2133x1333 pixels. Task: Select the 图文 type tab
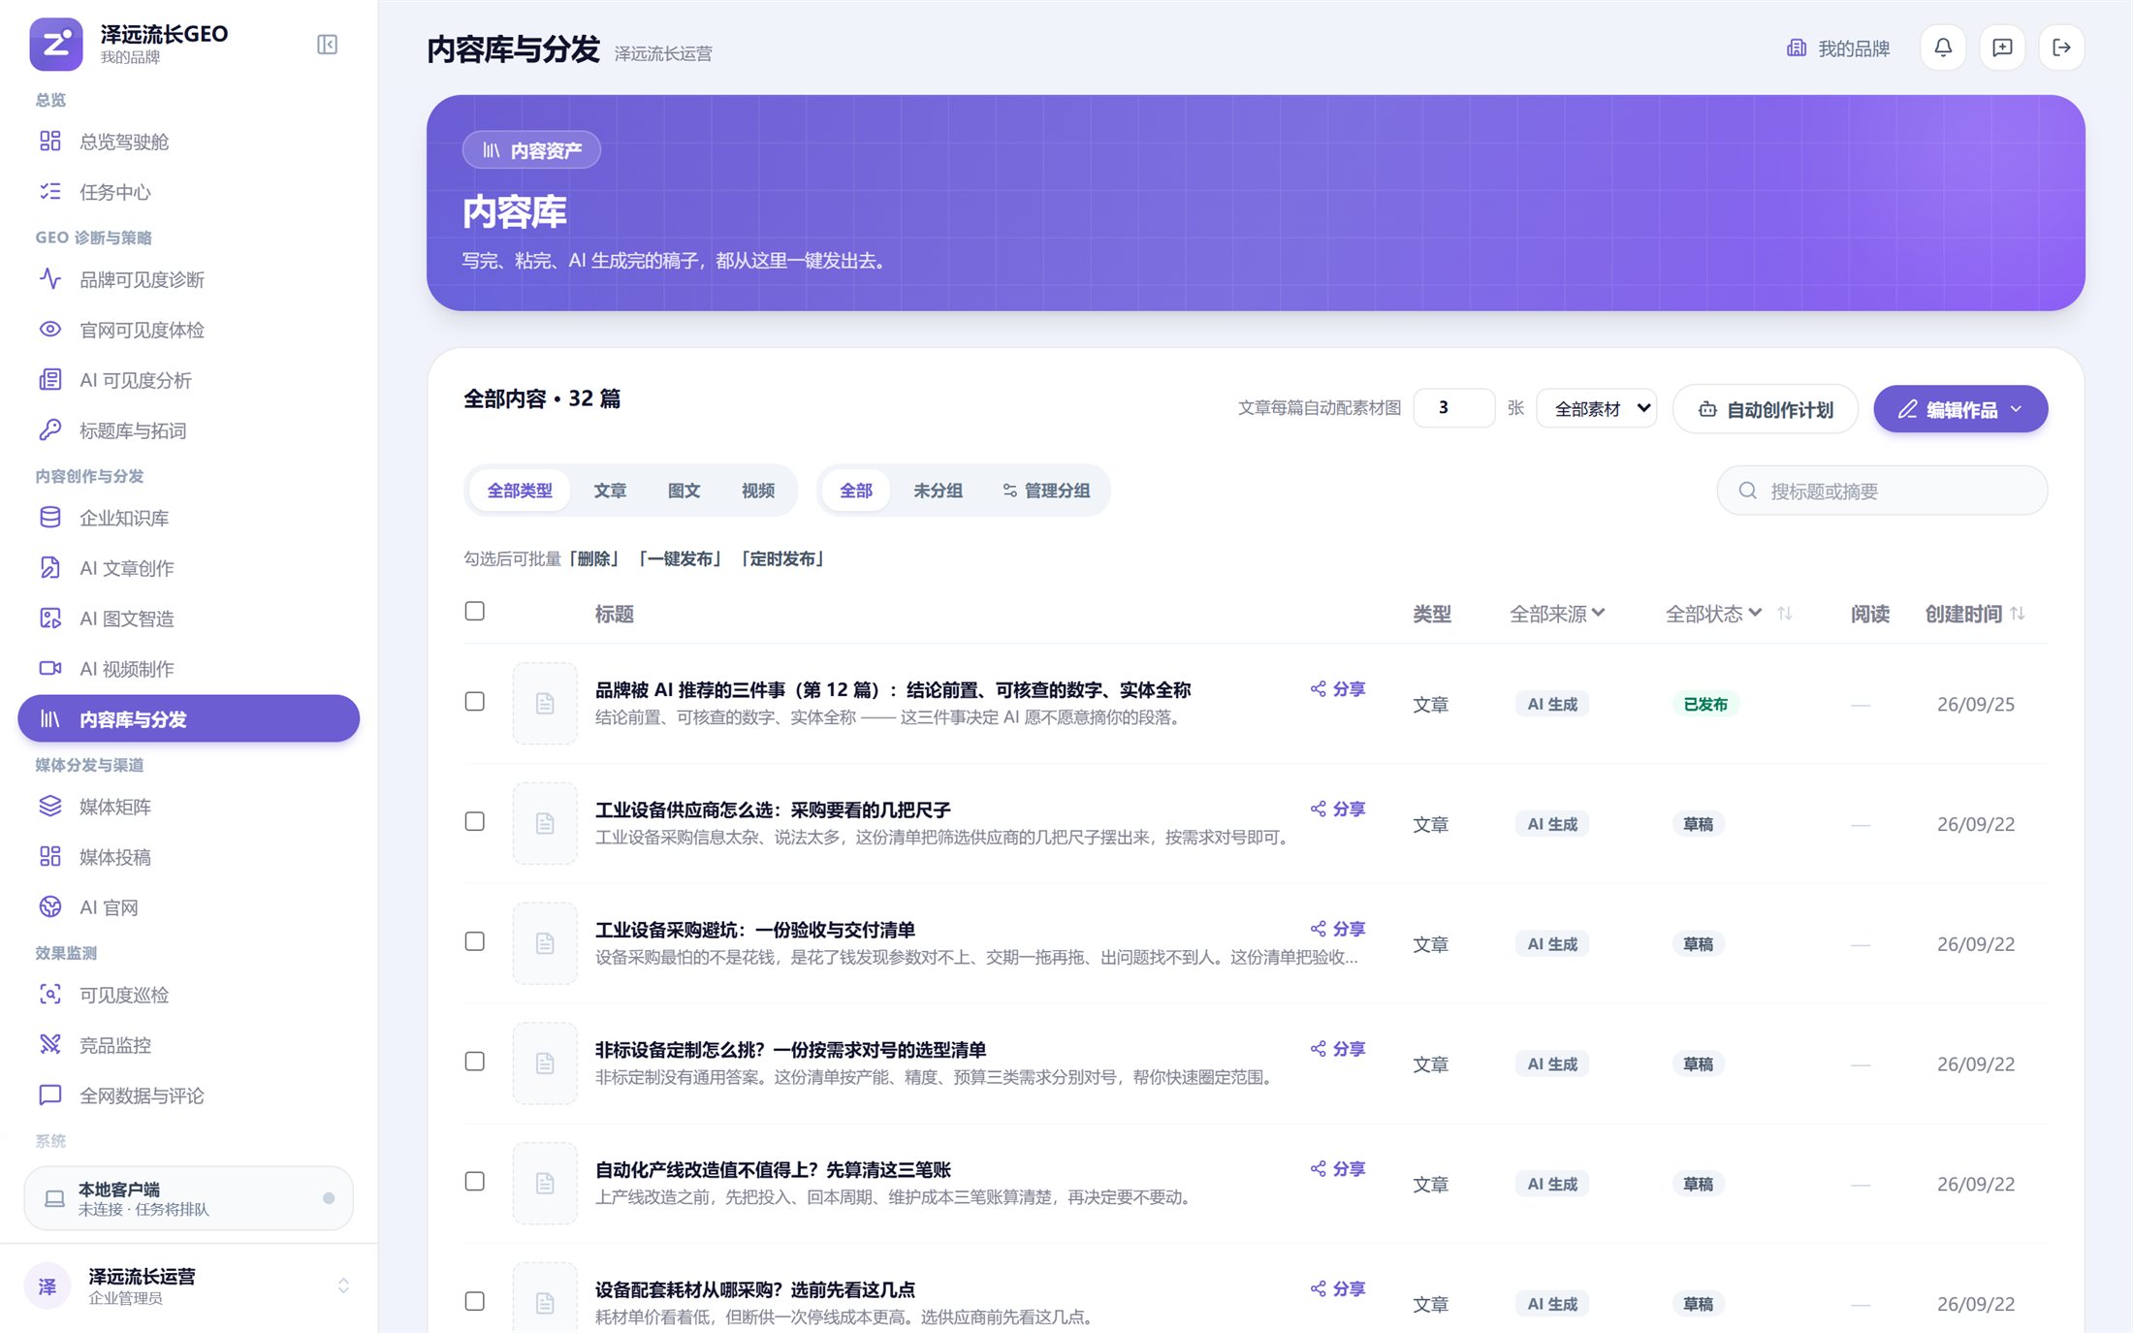(684, 491)
